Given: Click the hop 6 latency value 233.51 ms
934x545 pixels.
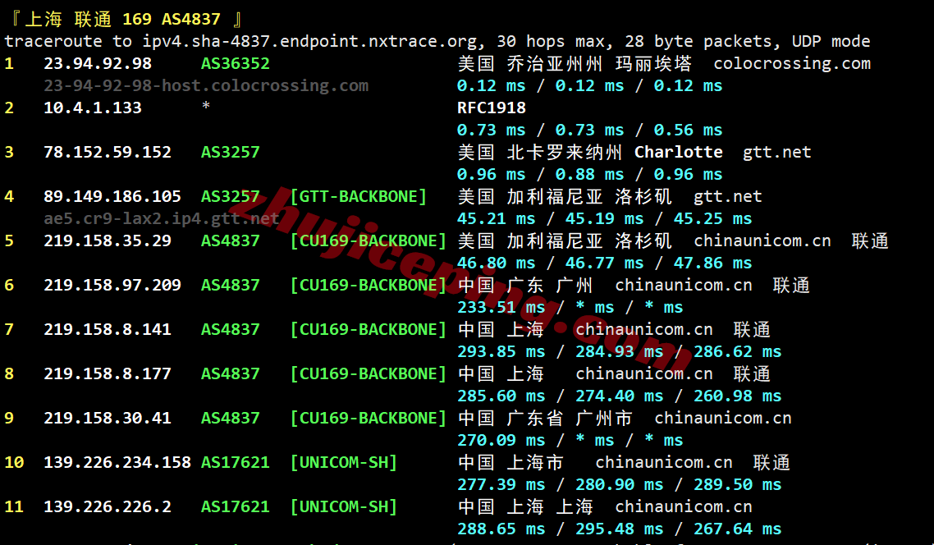Looking at the screenshot, I should (x=501, y=307).
